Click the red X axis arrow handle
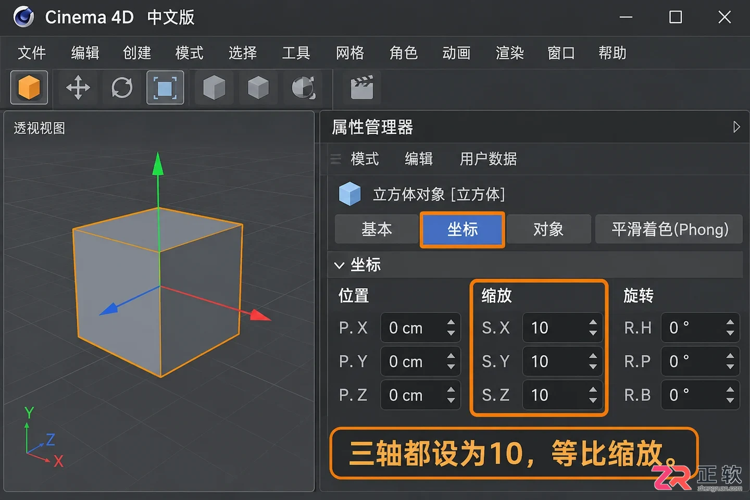Screen dimensions: 750x500 click(x=260, y=315)
